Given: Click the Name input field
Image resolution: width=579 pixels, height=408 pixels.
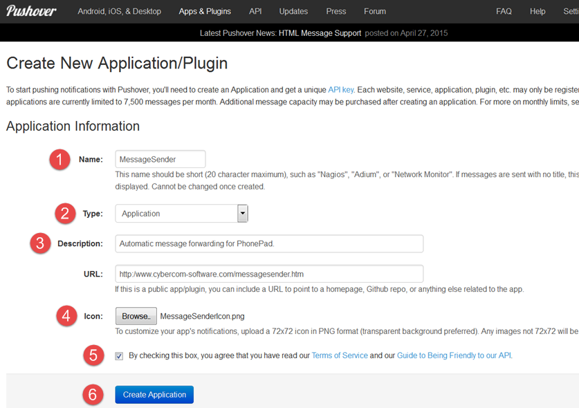Looking at the screenshot, I should coord(160,159).
